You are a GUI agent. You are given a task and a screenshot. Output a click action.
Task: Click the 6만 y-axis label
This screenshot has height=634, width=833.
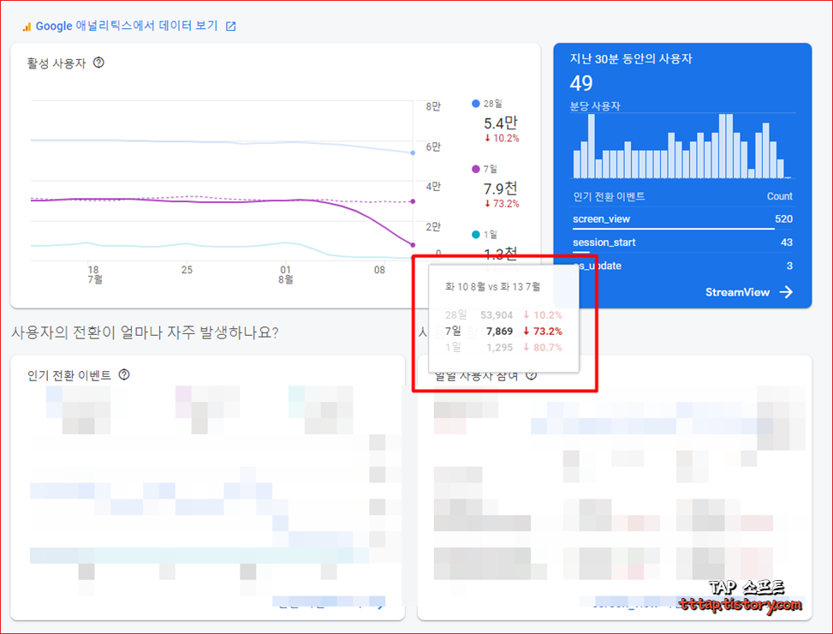[433, 147]
